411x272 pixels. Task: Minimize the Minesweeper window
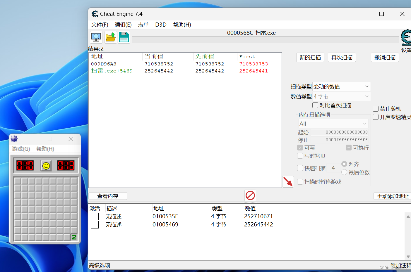tap(30, 139)
